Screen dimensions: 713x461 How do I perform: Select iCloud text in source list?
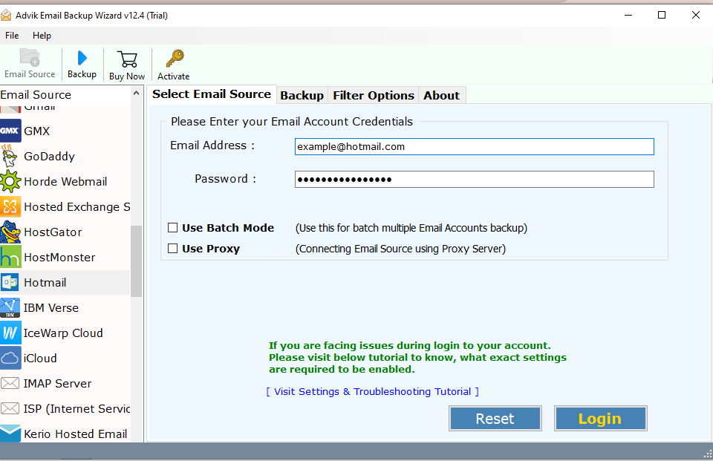click(40, 359)
